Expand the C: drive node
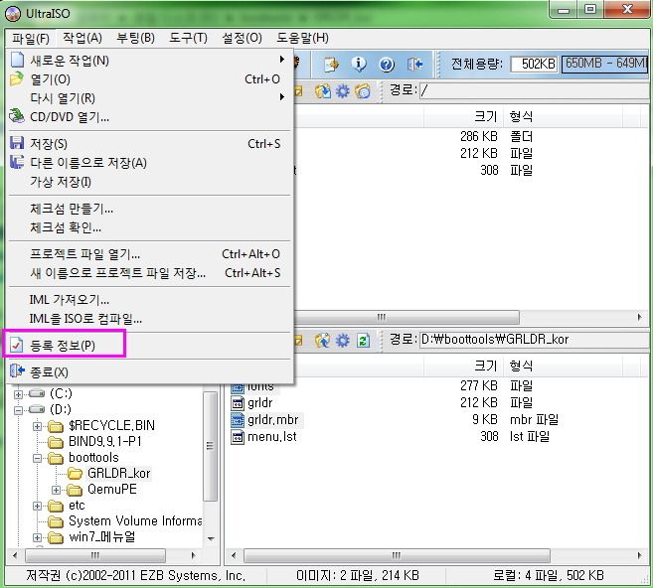The height and width of the screenshot is (588, 653). pos(18,394)
